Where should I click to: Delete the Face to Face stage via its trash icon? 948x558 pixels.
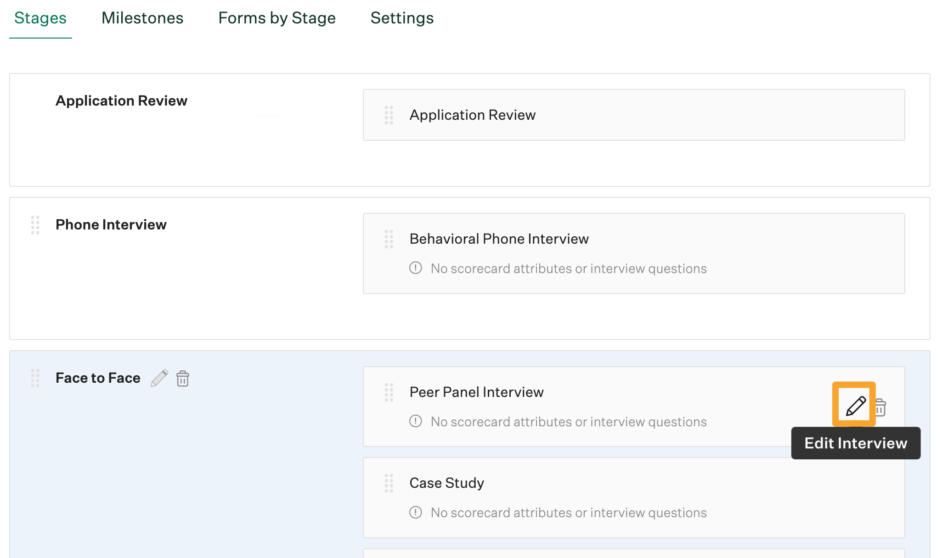pyautogui.click(x=183, y=379)
